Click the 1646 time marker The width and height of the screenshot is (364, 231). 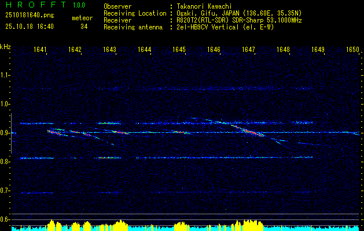tap(214, 49)
